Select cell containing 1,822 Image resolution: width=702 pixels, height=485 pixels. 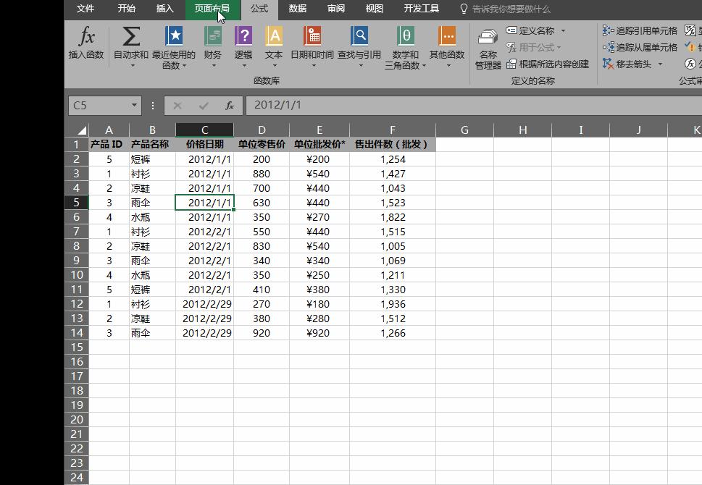point(392,217)
